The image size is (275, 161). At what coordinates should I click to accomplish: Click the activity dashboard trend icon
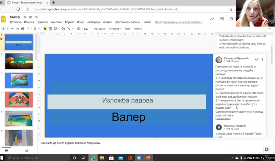click(212, 19)
